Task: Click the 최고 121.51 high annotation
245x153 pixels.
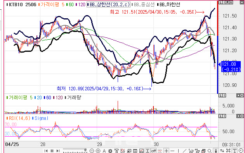Action: click(x=157, y=12)
